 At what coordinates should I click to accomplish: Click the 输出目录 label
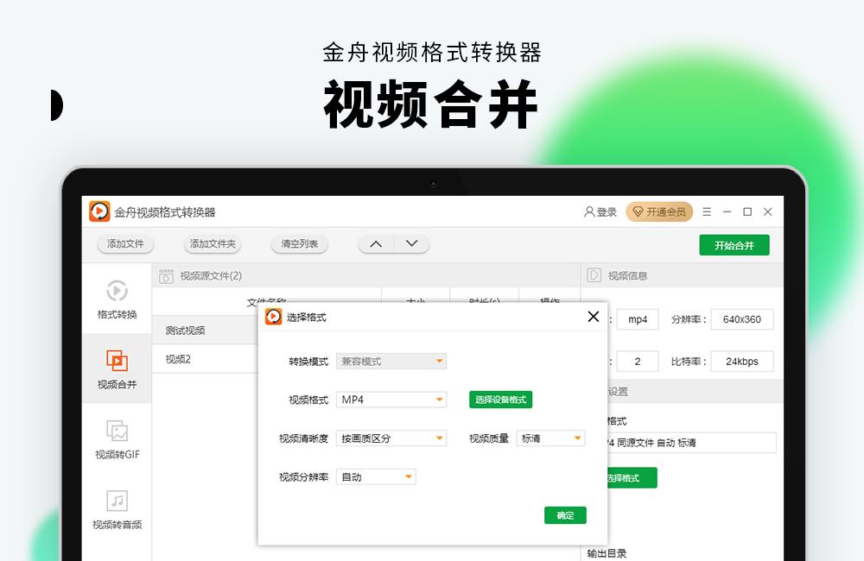pyautogui.click(x=607, y=553)
